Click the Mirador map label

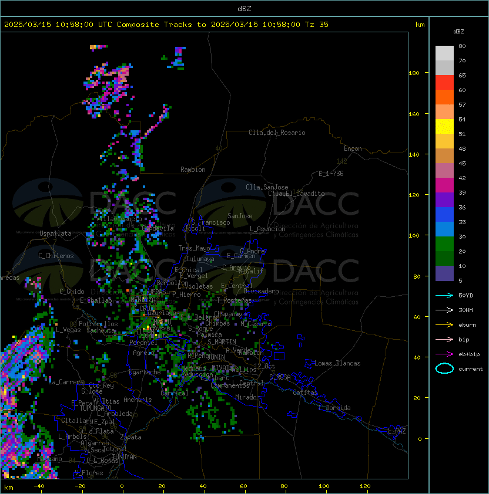coord(248,397)
